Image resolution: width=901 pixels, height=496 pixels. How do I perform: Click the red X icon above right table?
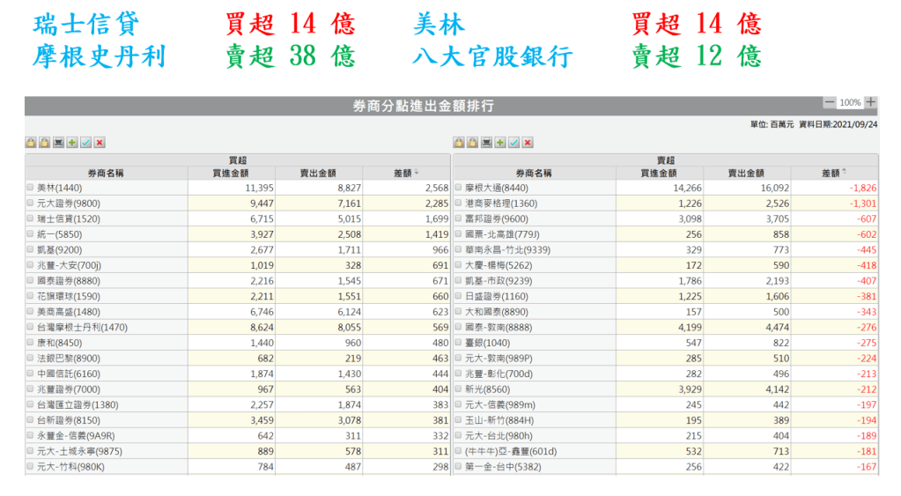click(528, 143)
